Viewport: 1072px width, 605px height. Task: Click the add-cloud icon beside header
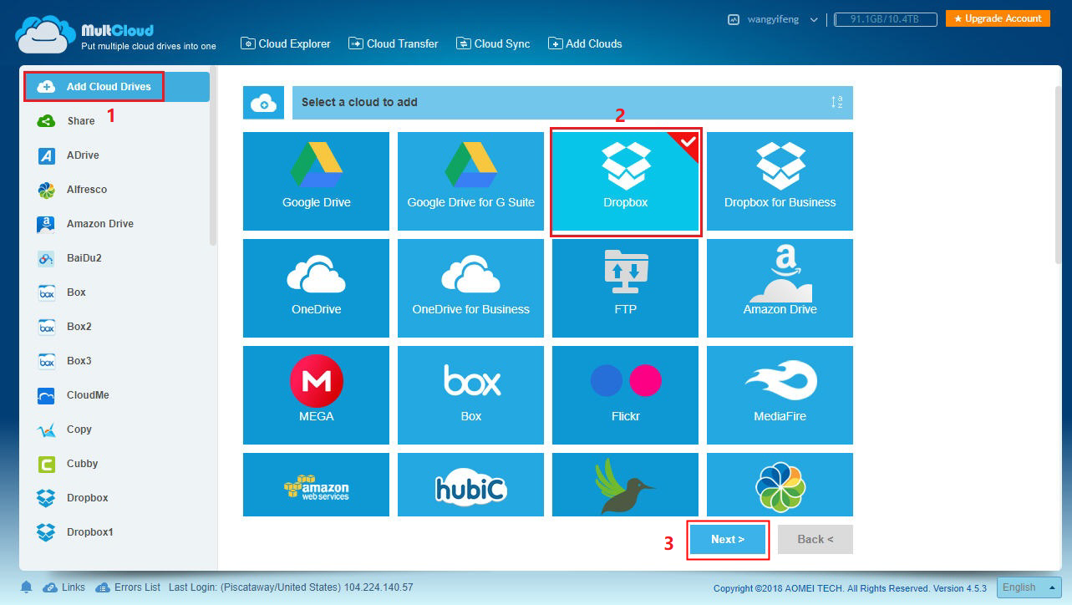pyautogui.click(x=263, y=103)
